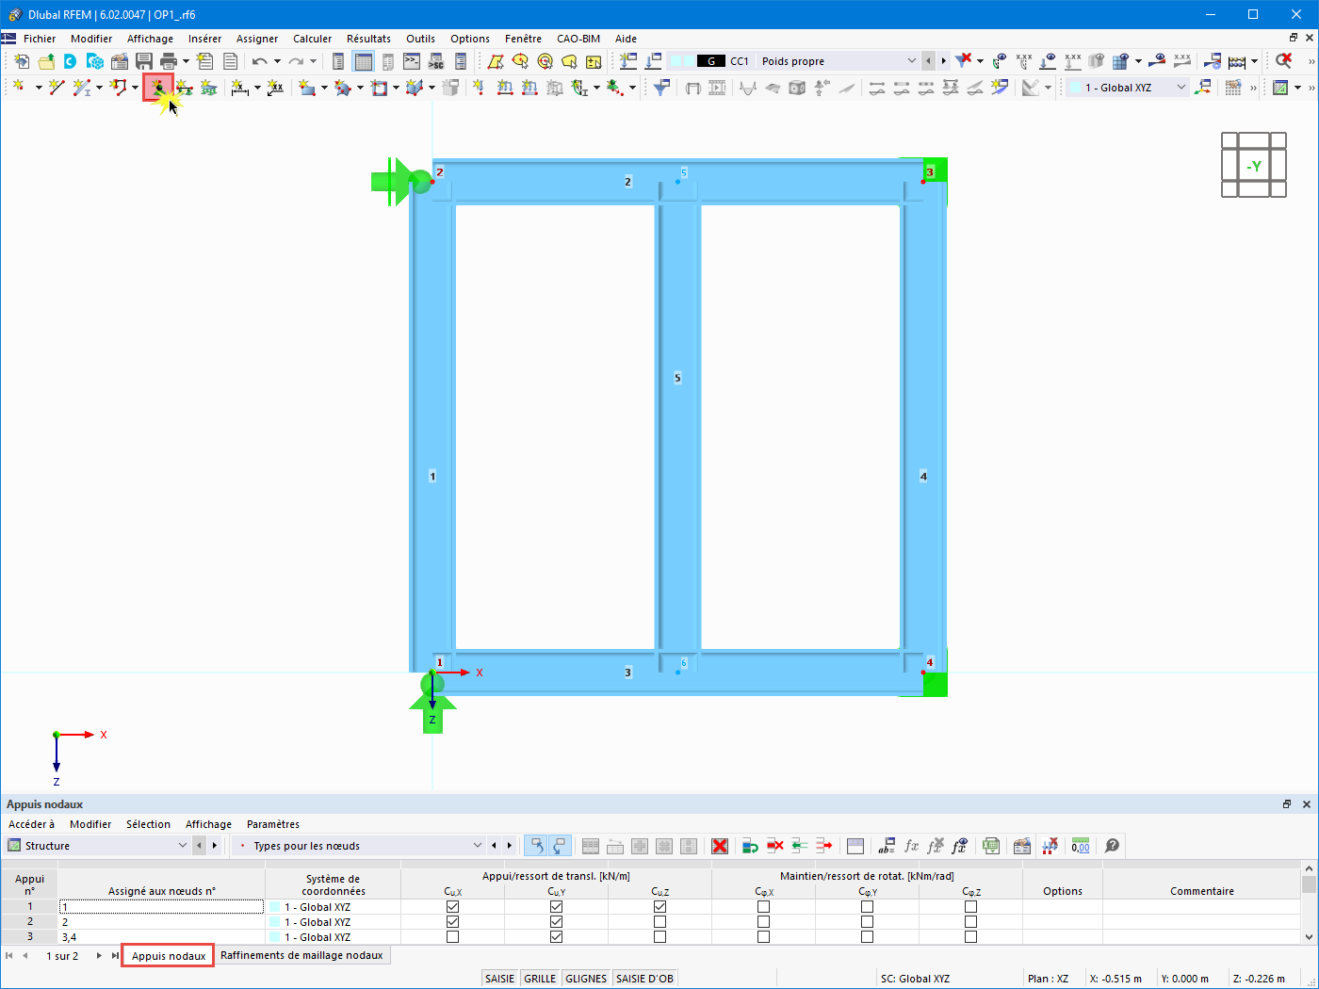This screenshot has width=1319, height=989.
Task: Expand the new node tool dropdown arrow
Action: 38,88
